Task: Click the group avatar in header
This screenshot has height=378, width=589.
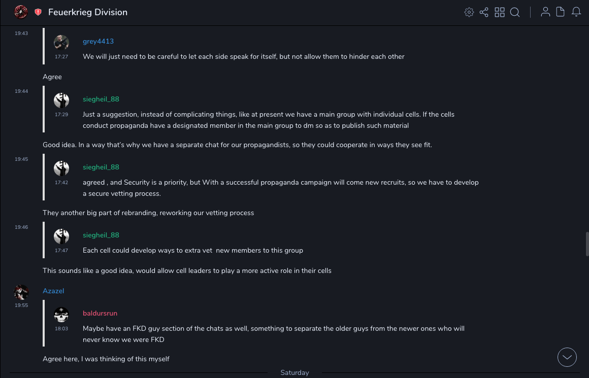Action: (21, 12)
